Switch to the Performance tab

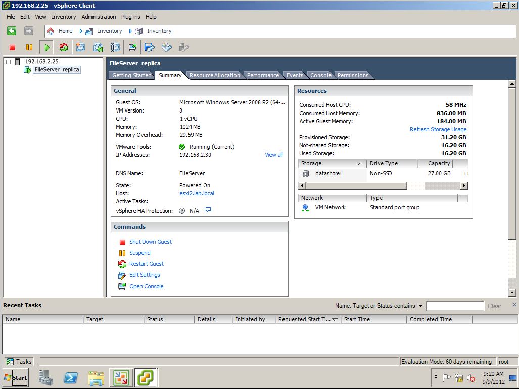(x=263, y=75)
